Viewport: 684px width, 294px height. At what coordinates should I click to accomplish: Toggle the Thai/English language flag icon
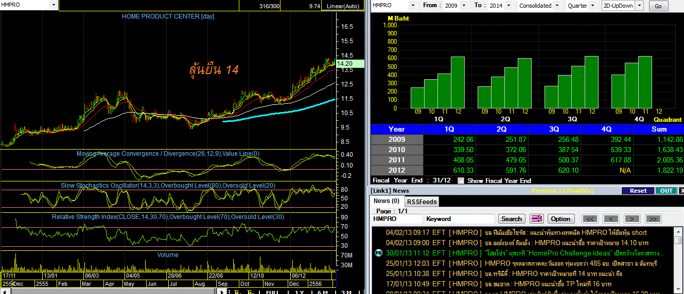pos(537,218)
